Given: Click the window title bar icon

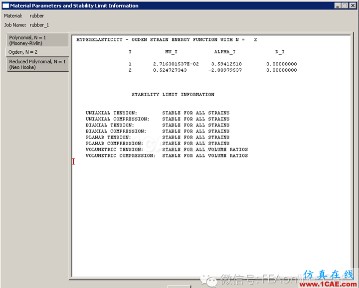Looking at the screenshot, I should 5,5.
